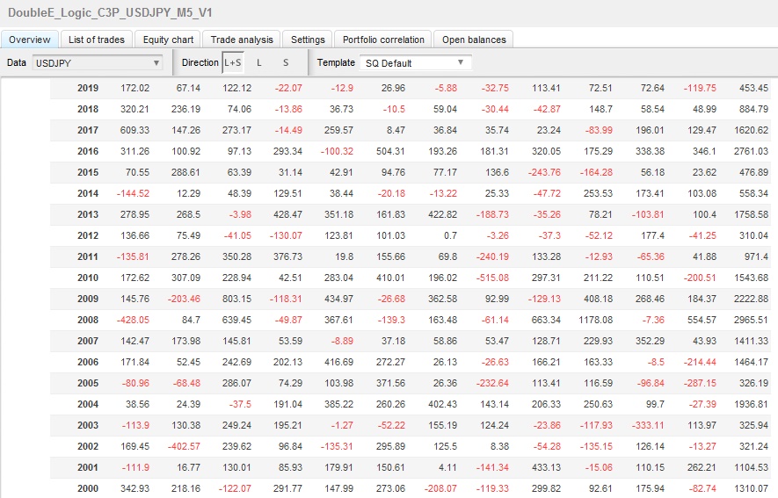The image size is (778, 498).
Task: Select the 2008 year row
Action: (x=88, y=320)
